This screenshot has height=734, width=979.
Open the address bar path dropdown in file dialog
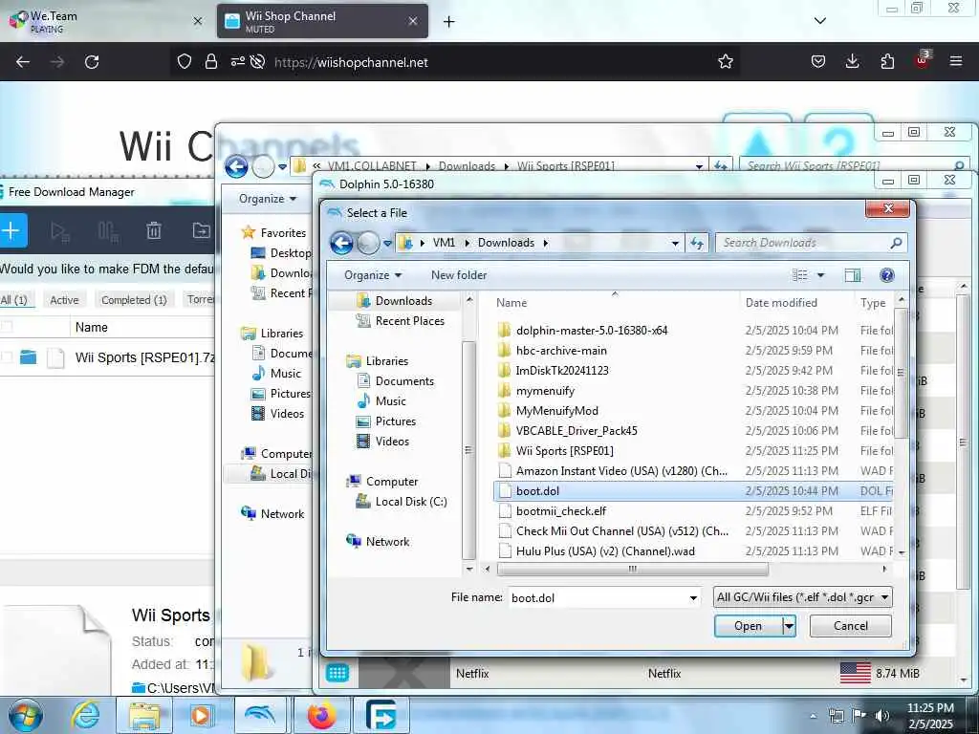[675, 243]
